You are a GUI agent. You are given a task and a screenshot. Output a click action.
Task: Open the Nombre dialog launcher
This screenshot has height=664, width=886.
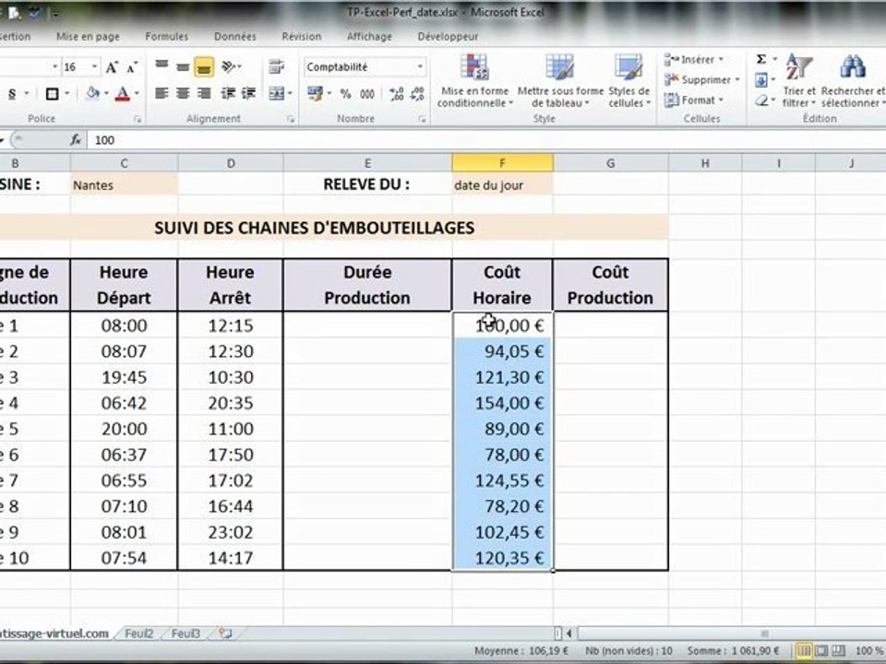pos(422,119)
